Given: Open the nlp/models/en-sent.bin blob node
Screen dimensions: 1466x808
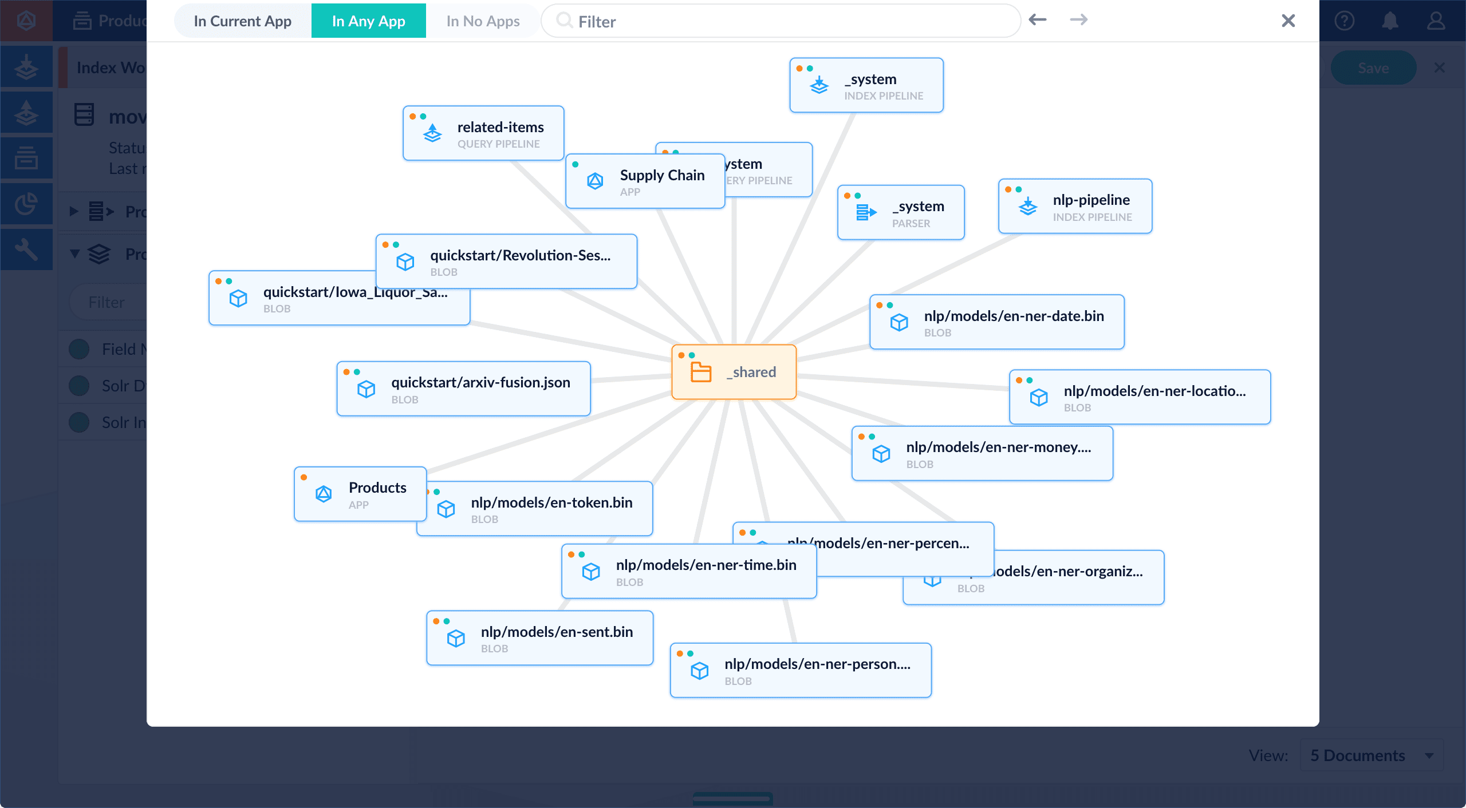Looking at the screenshot, I should (539, 638).
